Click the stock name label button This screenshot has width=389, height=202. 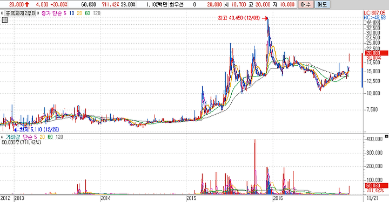click(20, 13)
